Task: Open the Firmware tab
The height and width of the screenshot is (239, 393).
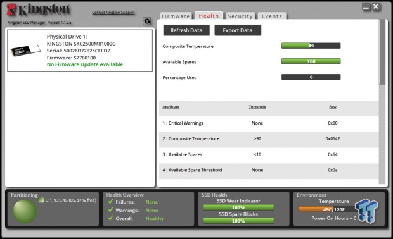Action: click(176, 16)
